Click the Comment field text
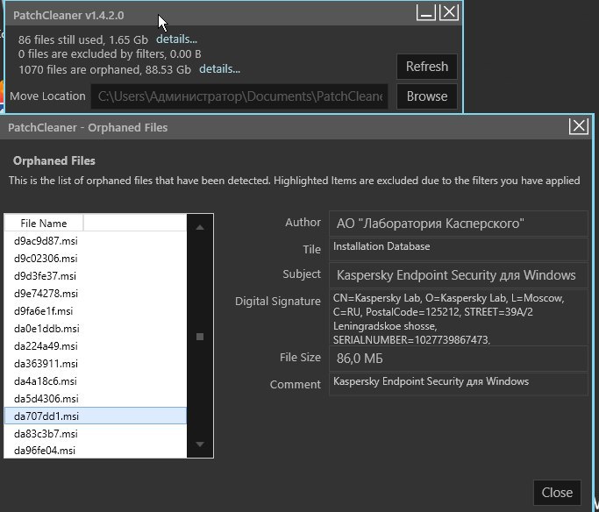 point(459,384)
